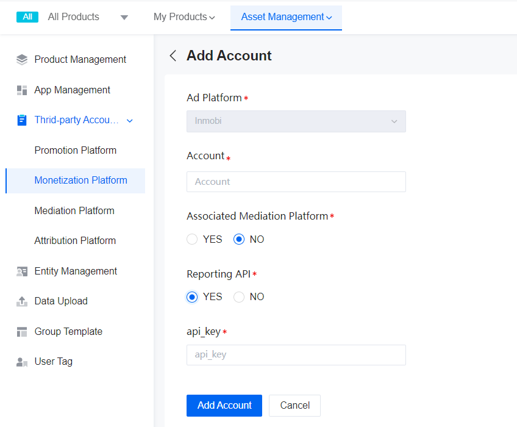Click the User Tag icon
Screen dimensions: 517x427
click(21, 361)
